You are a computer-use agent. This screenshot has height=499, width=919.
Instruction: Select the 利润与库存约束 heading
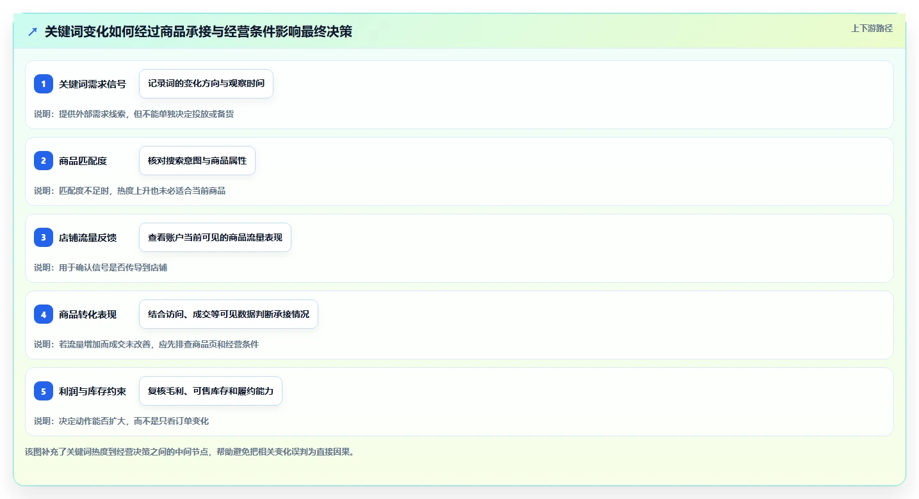click(92, 391)
